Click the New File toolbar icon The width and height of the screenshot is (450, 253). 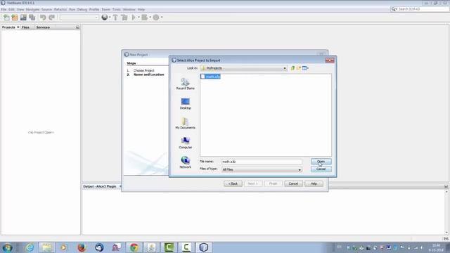click(6, 18)
